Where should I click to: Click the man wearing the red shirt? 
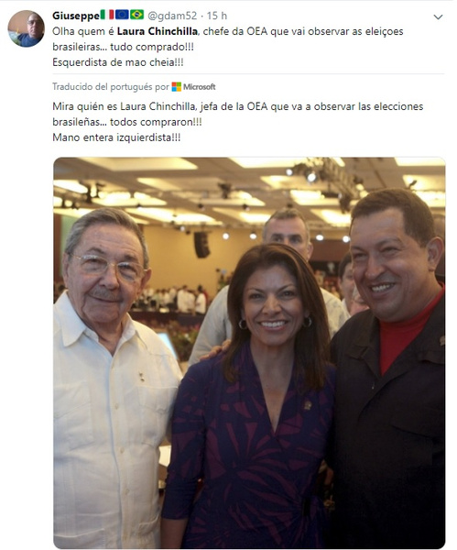(389, 368)
